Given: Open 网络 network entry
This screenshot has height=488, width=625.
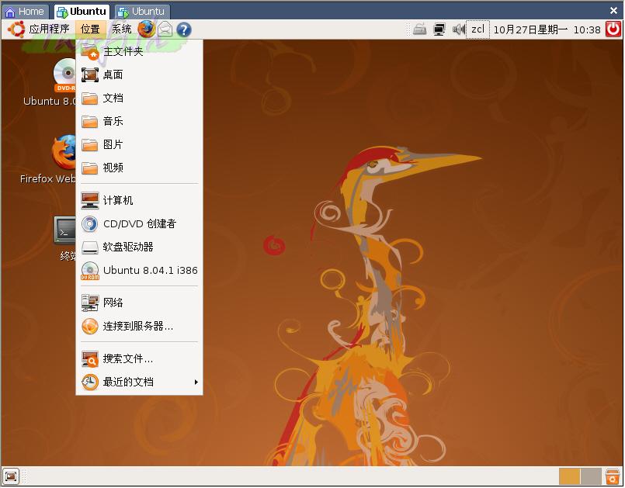Looking at the screenshot, I should [x=140, y=303].
